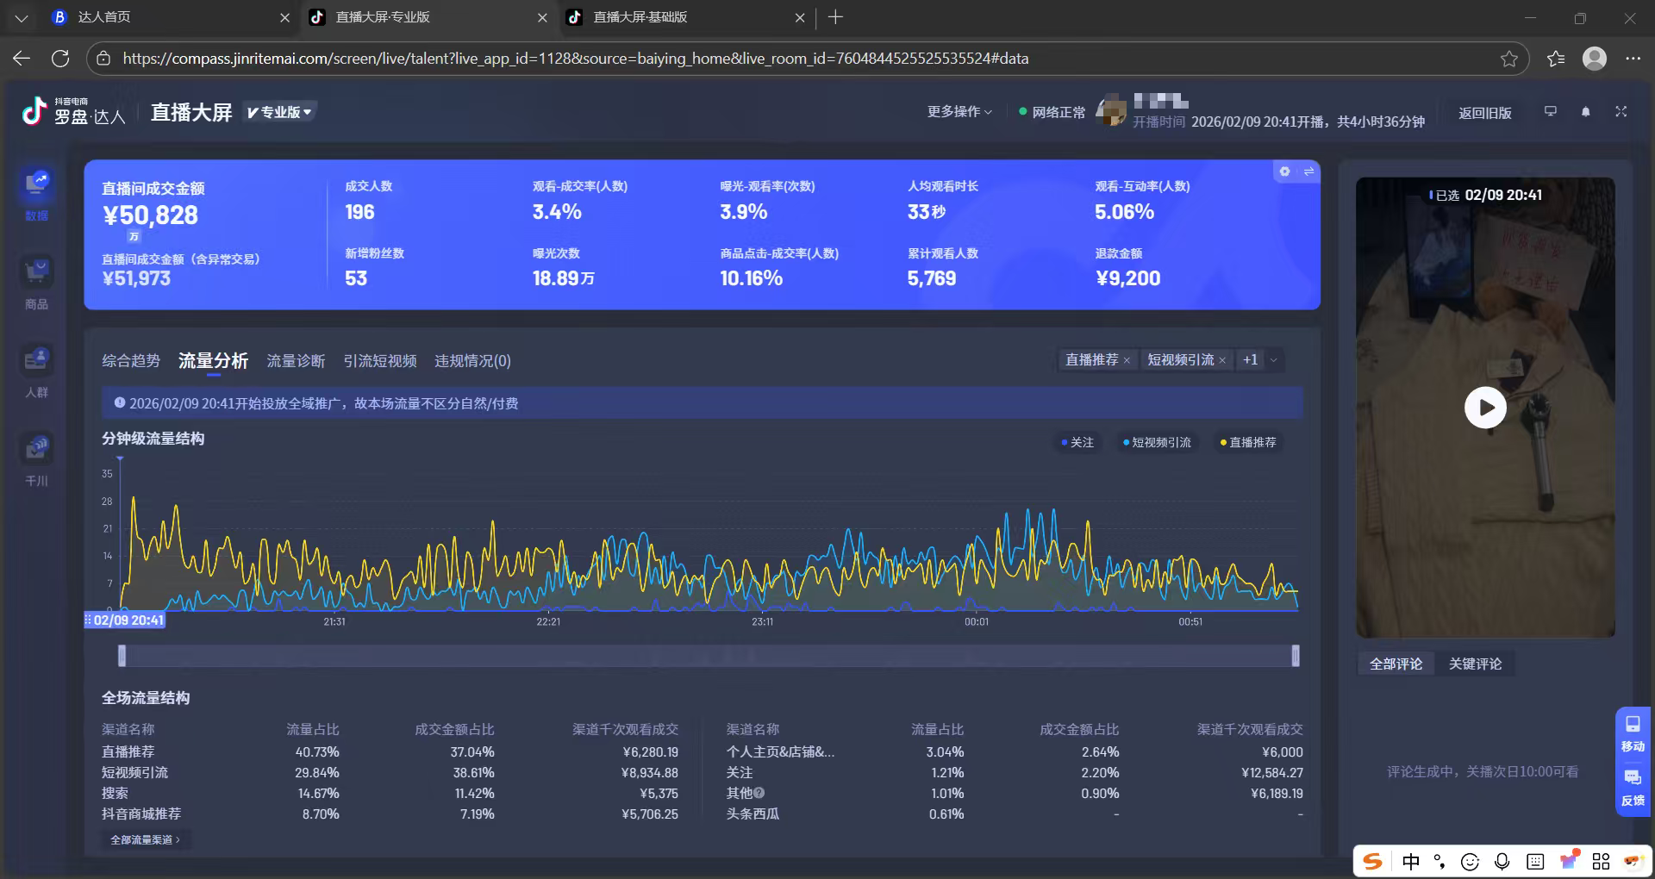The height and width of the screenshot is (879, 1655).
Task: Expand the traffic channel filter dropdown arrow
Action: pyautogui.click(x=1273, y=360)
